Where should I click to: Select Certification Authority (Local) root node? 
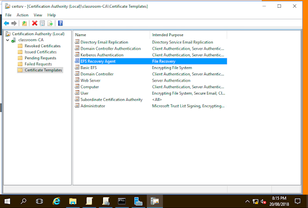pyautogui.click(x=38, y=34)
